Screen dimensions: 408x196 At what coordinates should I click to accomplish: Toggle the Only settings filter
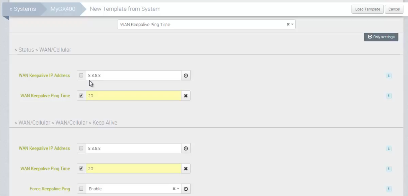pyautogui.click(x=381, y=37)
